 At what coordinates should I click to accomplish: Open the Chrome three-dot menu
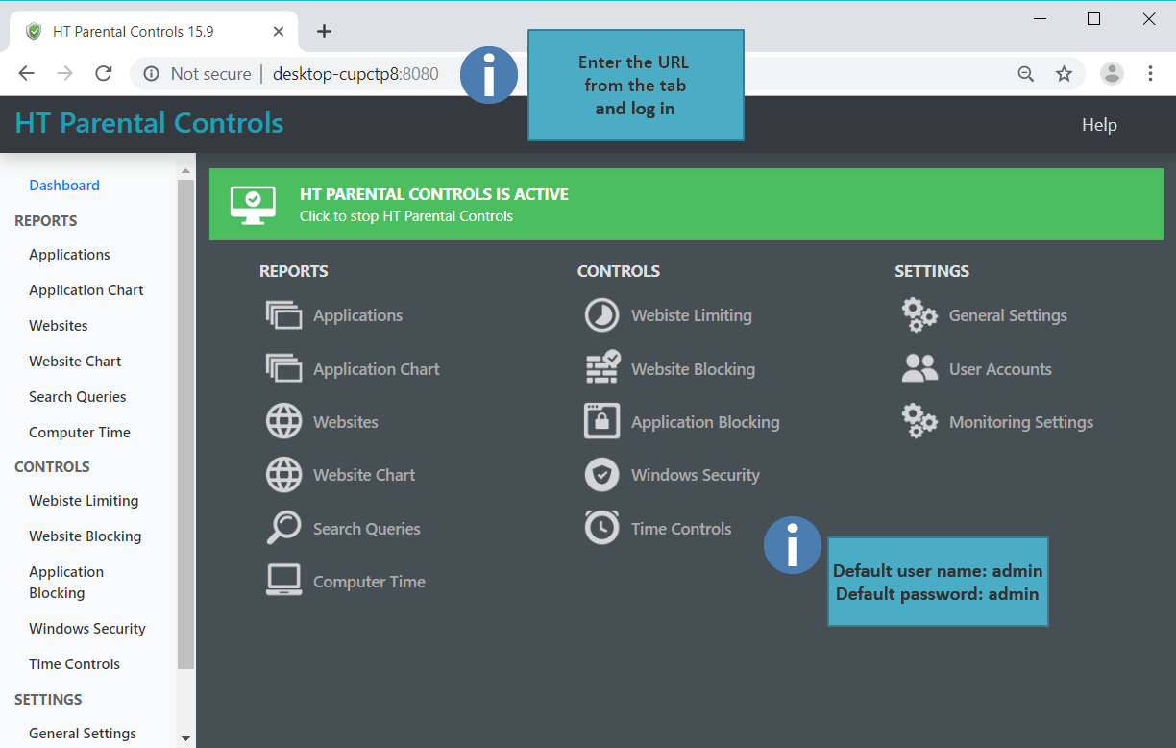coord(1150,74)
